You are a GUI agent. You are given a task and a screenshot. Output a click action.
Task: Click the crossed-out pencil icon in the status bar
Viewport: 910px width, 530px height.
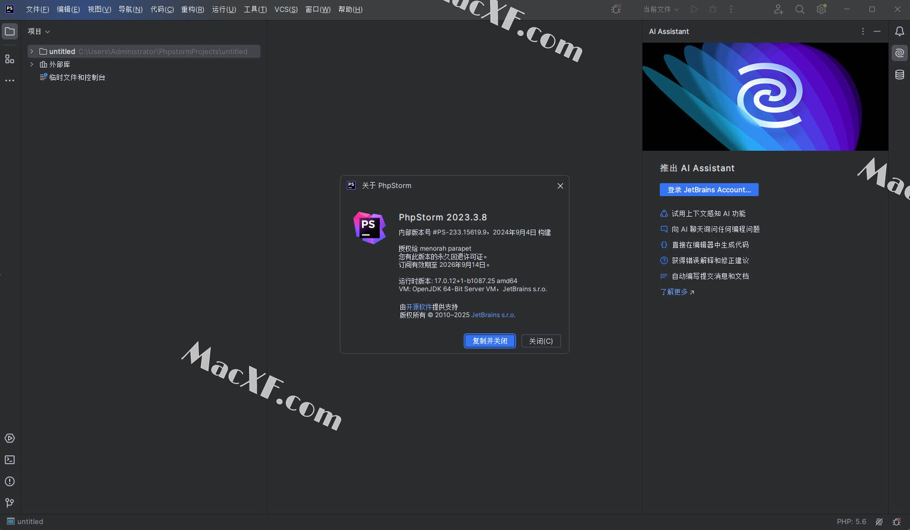pyautogui.click(x=879, y=522)
